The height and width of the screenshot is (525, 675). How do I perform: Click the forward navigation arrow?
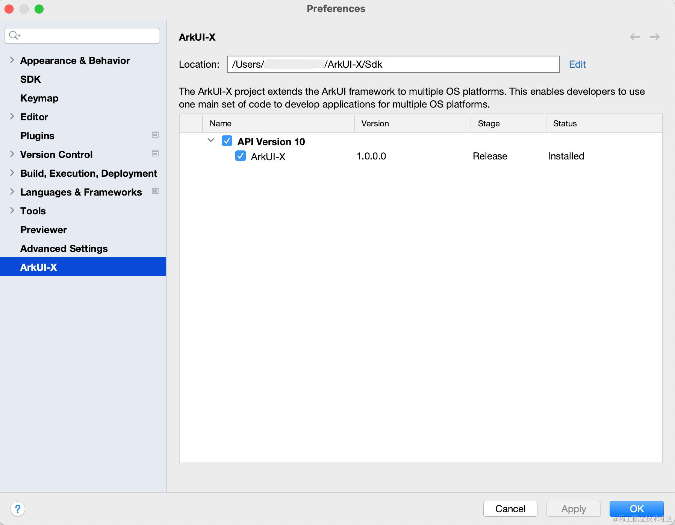(655, 37)
